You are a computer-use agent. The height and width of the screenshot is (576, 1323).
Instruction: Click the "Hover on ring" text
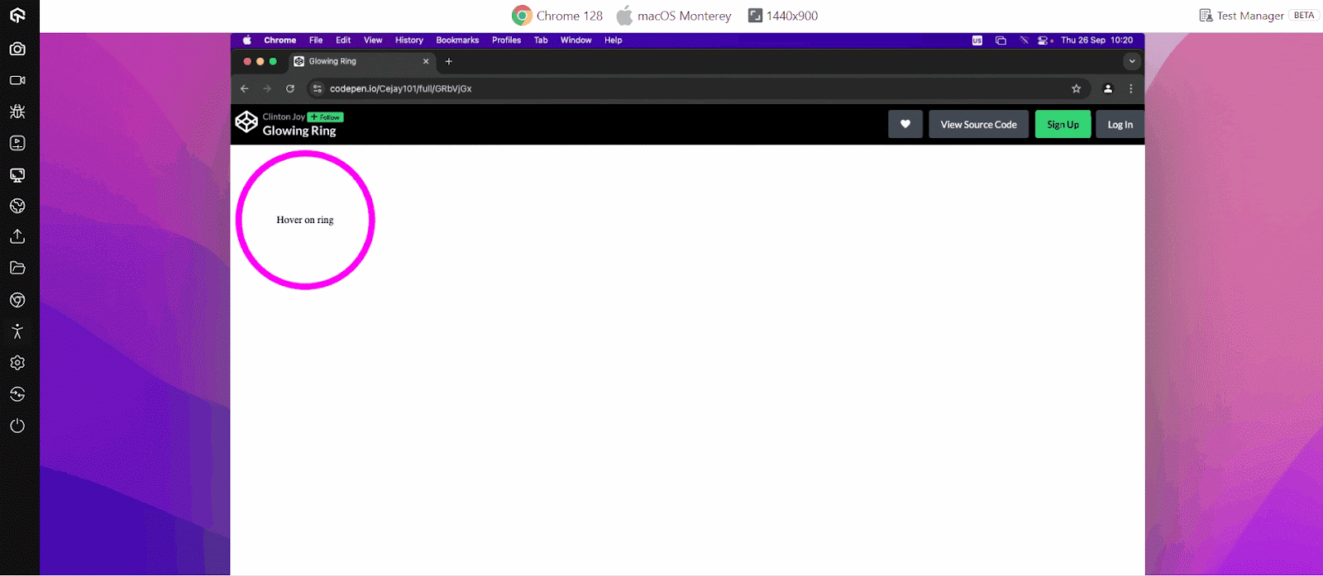point(305,220)
